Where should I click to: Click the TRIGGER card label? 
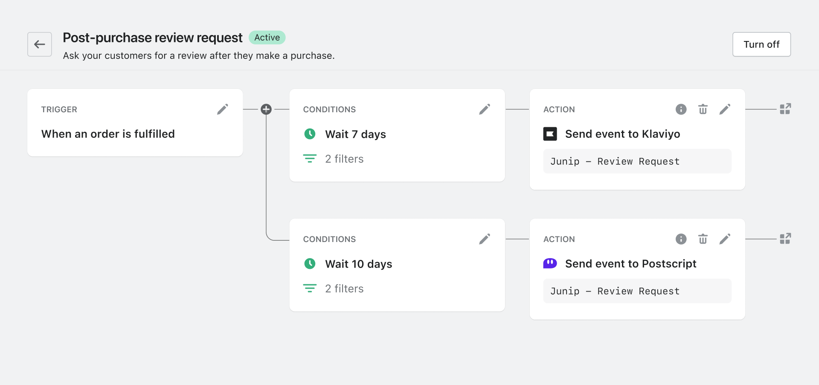click(59, 110)
